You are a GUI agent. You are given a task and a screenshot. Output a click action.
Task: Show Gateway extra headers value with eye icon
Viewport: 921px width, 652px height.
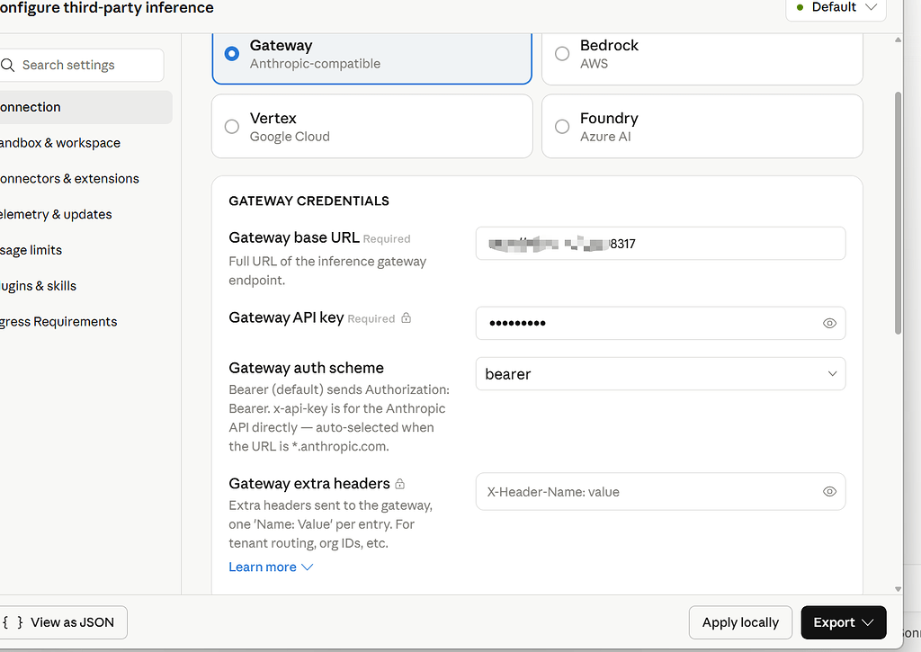(829, 492)
